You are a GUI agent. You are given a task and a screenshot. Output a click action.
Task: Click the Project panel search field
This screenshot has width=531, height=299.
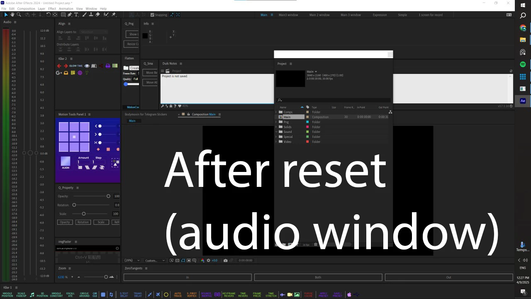click(334, 100)
